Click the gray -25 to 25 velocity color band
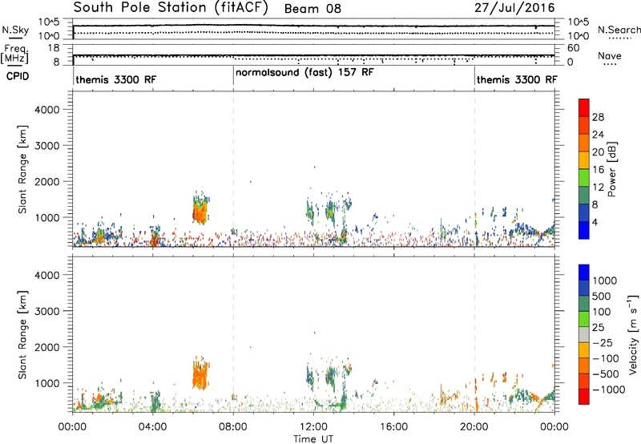This screenshot has width=641, height=444. [584, 335]
